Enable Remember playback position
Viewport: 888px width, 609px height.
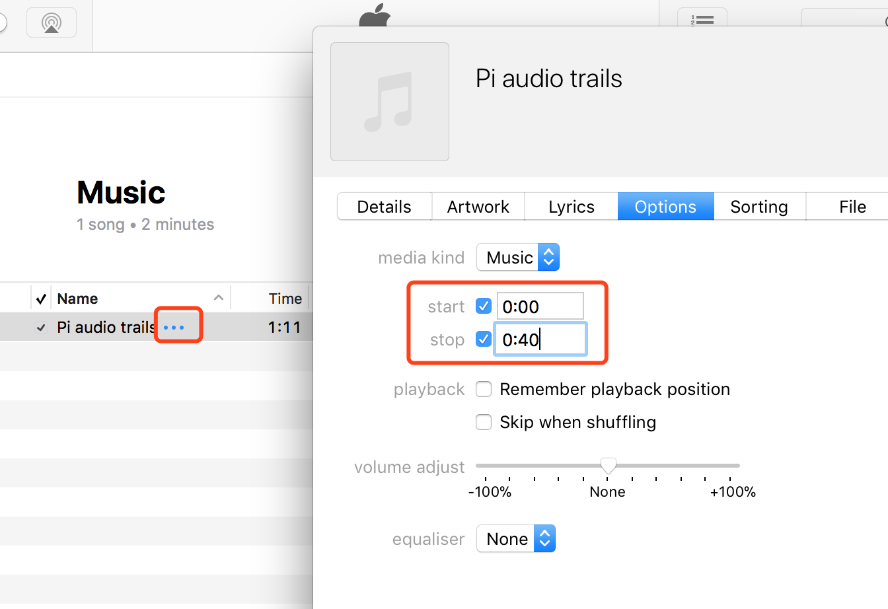click(x=484, y=389)
